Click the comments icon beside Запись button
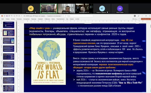The image size is (151, 93). click(x=139, y=19)
